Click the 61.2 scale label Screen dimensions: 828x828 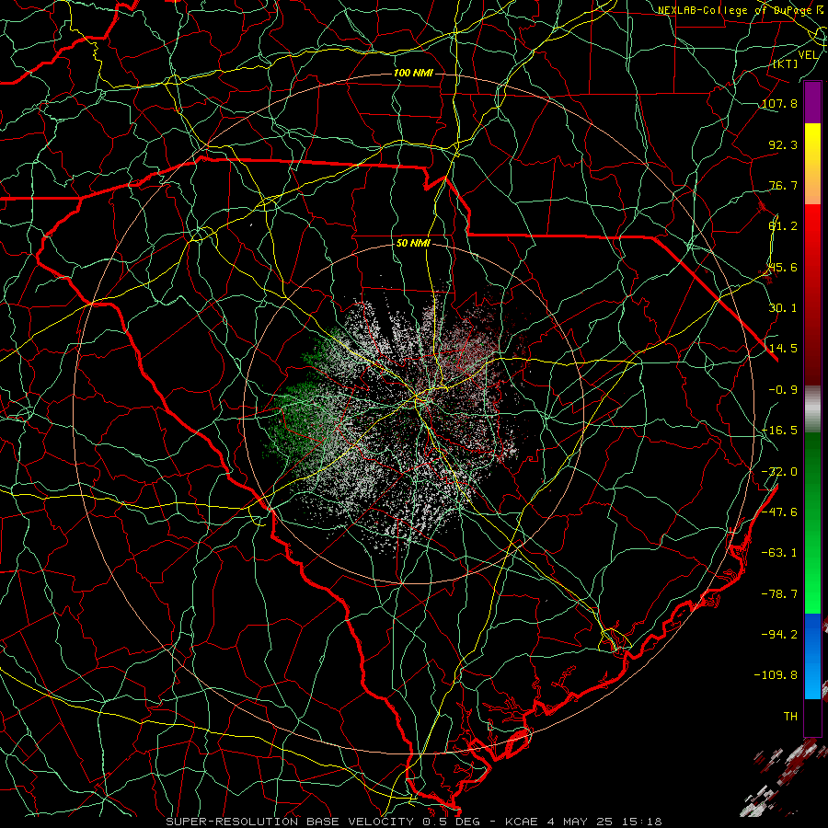click(783, 226)
